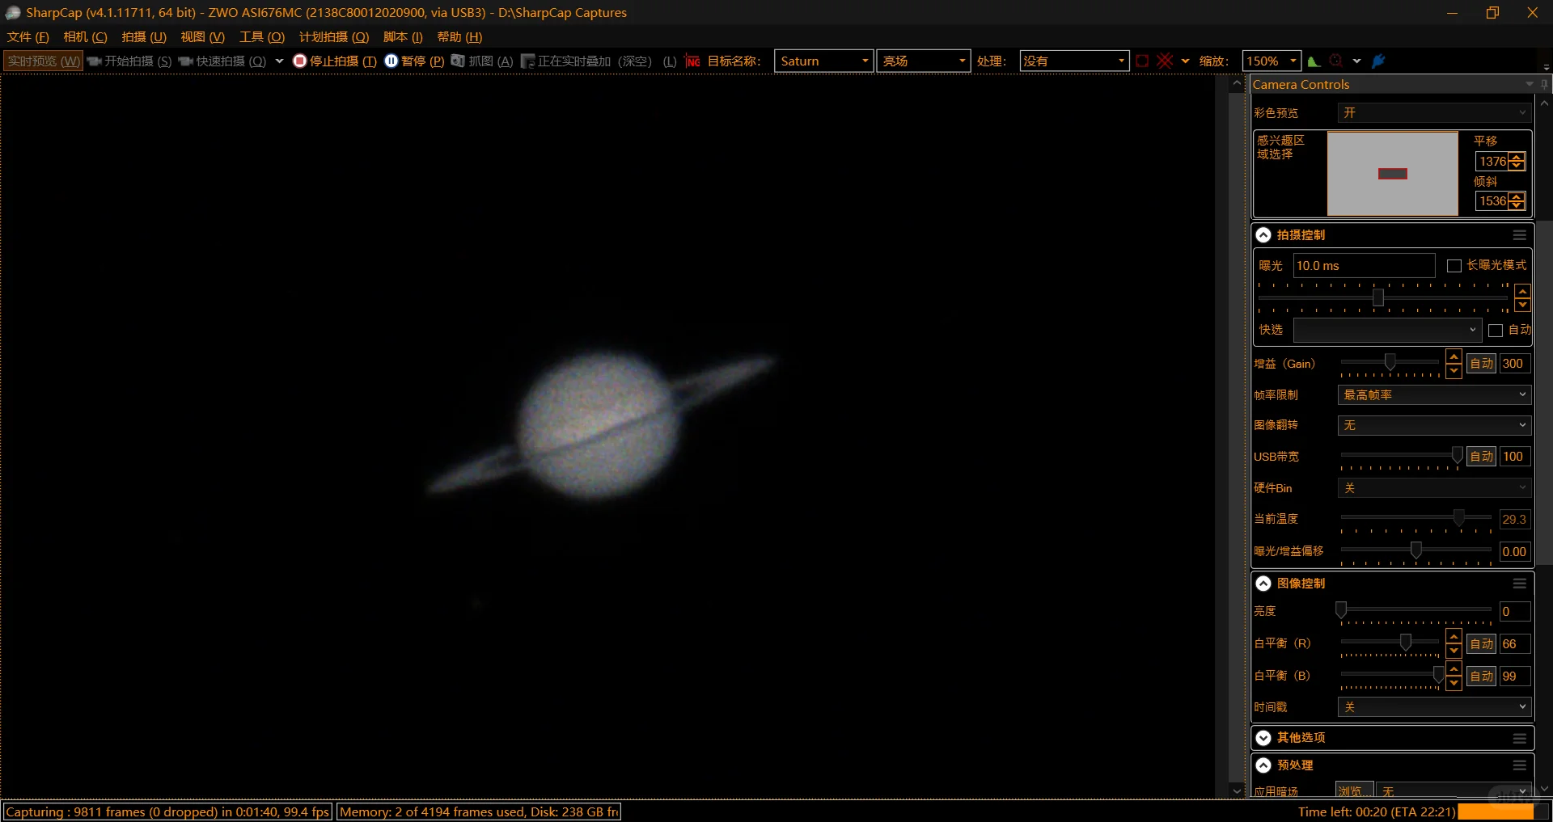Click the red square ROI selection icon

[x=1142, y=61]
